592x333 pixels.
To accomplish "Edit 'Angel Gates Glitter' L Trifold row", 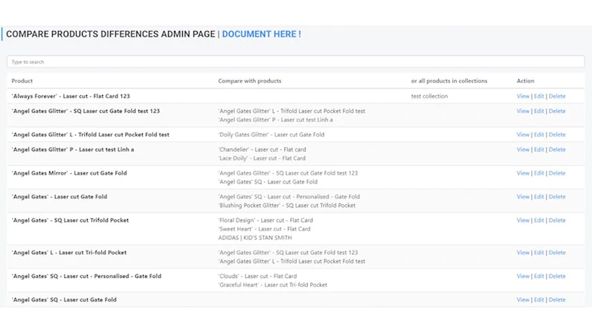I will [539, 135].
